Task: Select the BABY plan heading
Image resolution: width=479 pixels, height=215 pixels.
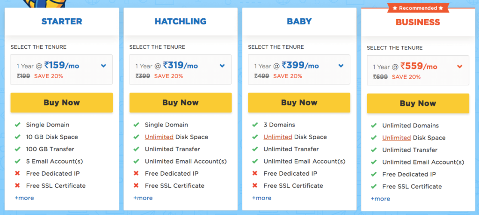Action: [x=299, y=22]
